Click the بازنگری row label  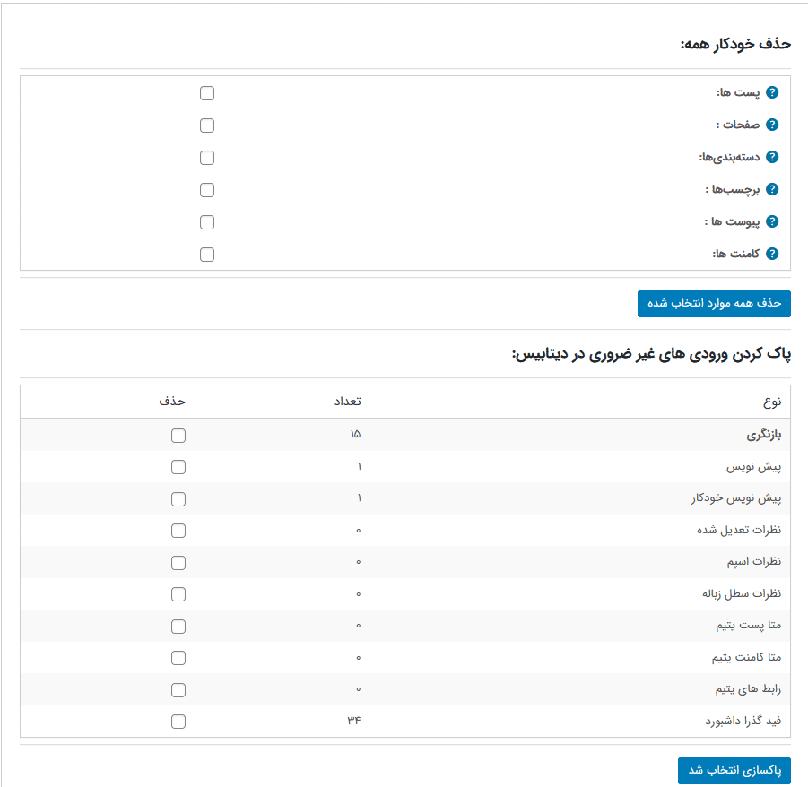coord(764,435)
